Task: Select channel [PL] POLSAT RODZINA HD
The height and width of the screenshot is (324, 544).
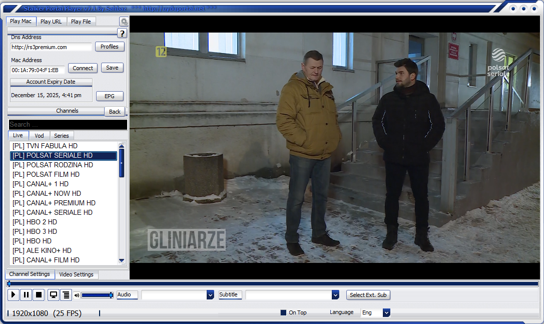Action: 64,165
